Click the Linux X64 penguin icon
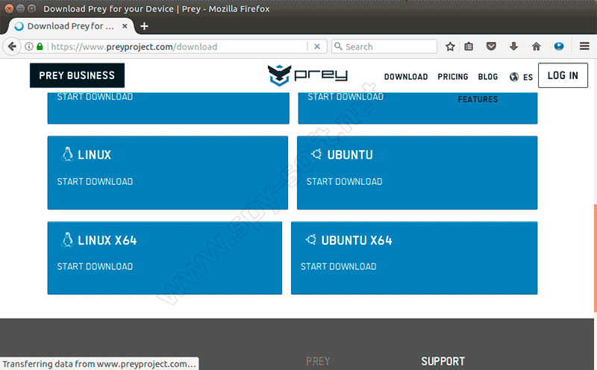 coord(67,239)
